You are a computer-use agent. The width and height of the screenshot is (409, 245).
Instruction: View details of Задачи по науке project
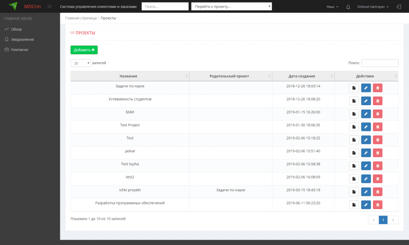pyautogui.click(x=354, y=88)
